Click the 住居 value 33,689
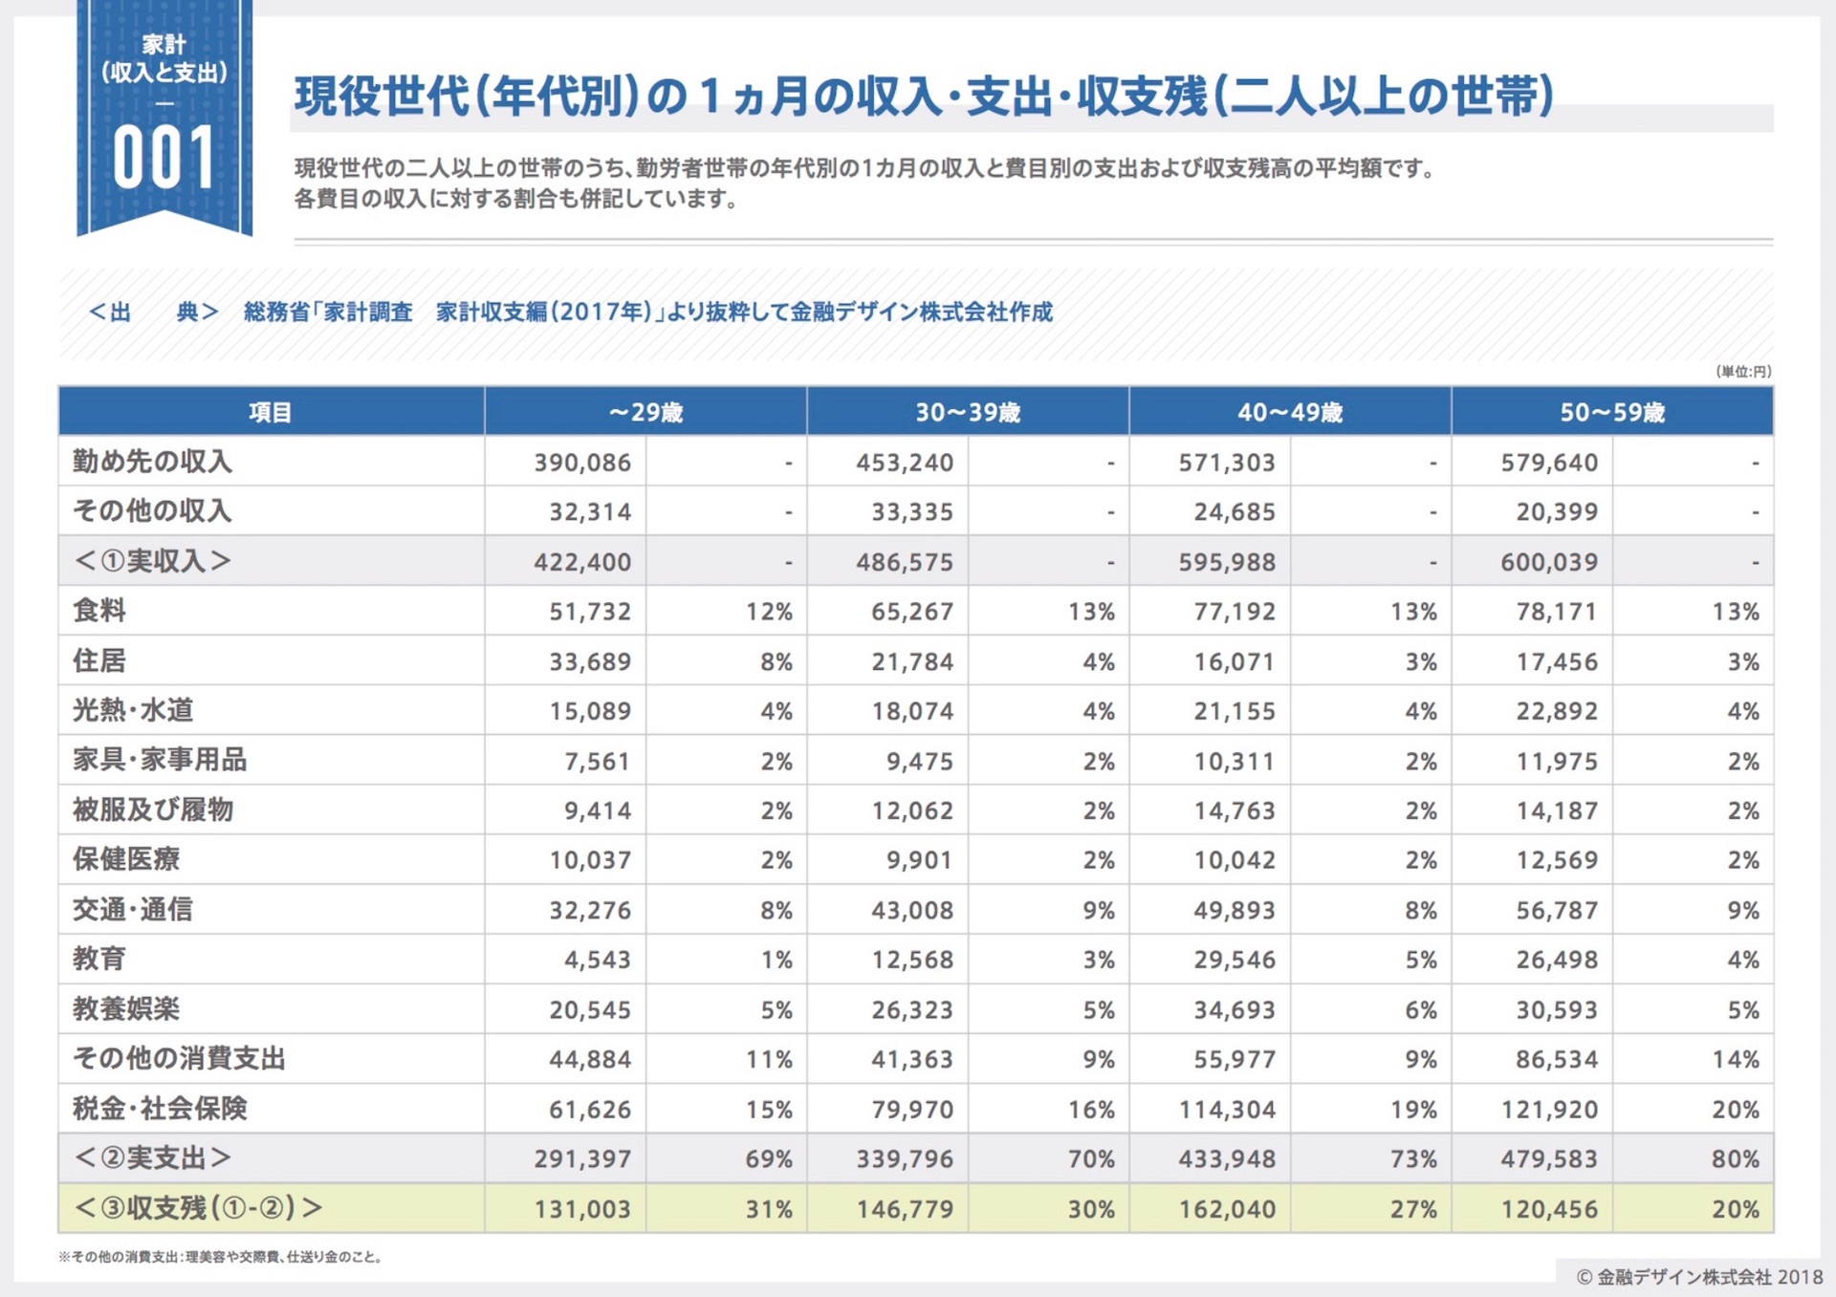This screenshot has height=1297, width=1836. click(x=589, y=661)
